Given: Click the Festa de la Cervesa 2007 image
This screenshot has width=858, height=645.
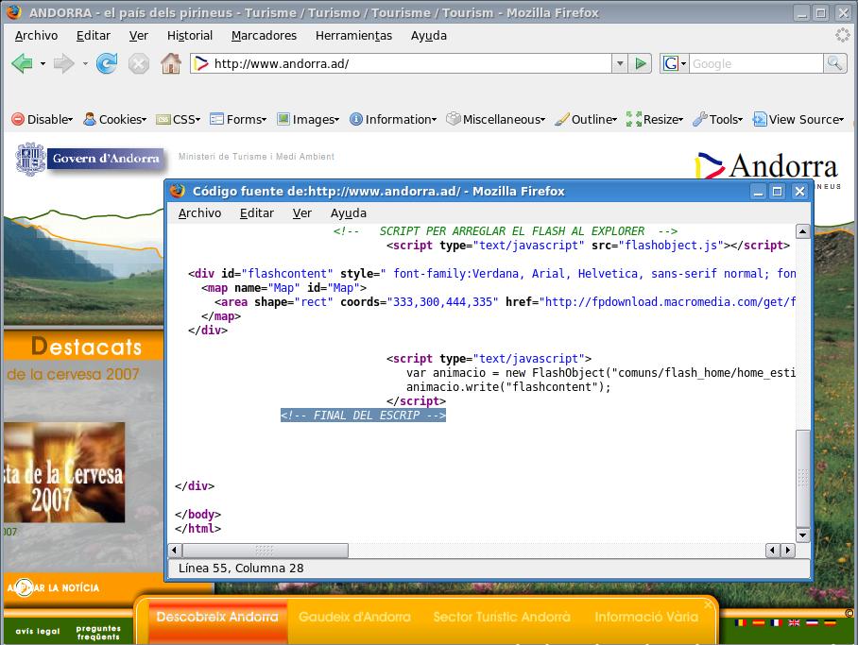Looking at the screenshot, I should [64, 472].
